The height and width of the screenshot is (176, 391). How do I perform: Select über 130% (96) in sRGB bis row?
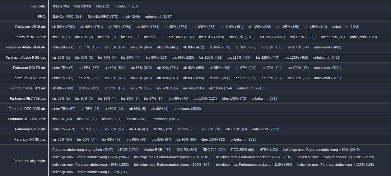[x=333, y=37]
